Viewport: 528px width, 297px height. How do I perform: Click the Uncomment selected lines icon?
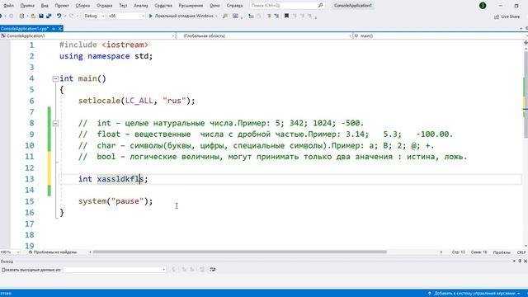point(276,16)
